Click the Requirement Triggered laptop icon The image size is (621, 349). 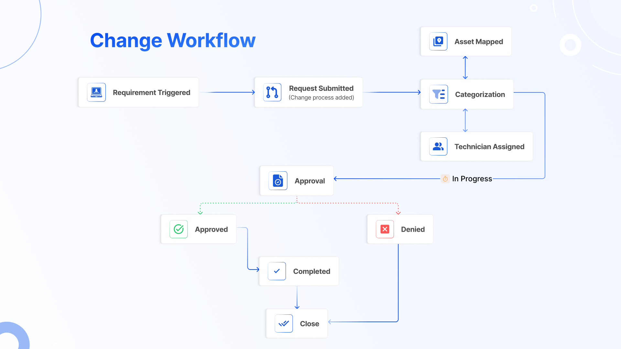pyautogui.click(x=96, y=92)
